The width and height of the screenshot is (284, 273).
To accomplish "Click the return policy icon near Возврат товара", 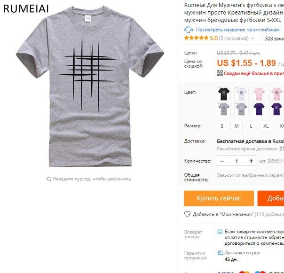I will [x=220, y=232].
